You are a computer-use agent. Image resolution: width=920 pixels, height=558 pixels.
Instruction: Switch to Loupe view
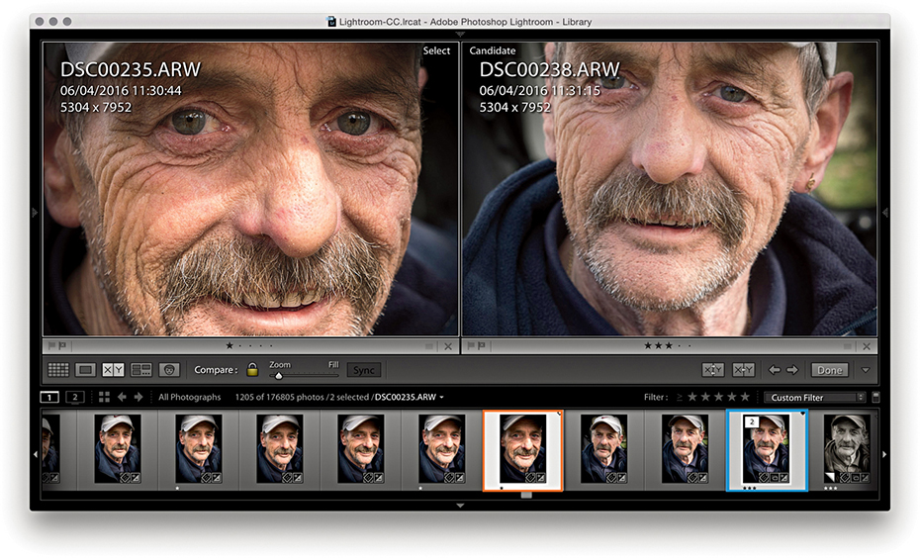pos(86,370)
